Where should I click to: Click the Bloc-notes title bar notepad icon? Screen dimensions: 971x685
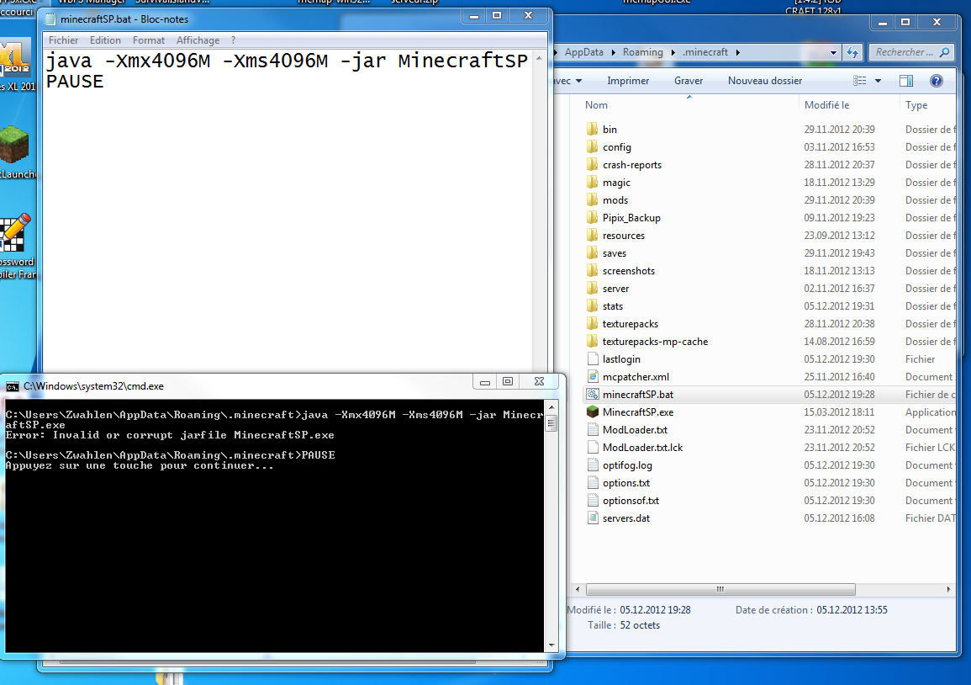point(50,19)
